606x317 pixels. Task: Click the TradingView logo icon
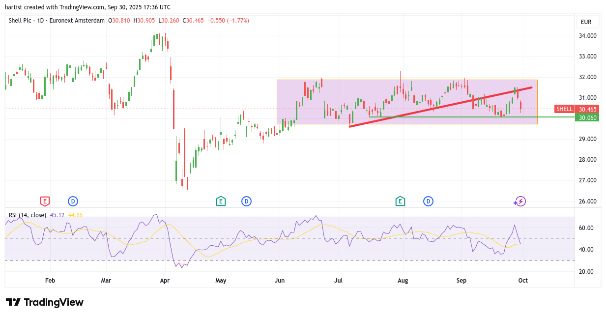[x=13, y=302]
